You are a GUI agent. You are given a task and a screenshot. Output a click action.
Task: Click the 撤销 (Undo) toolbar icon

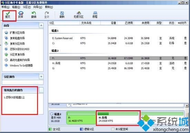[x=34, y=15]
